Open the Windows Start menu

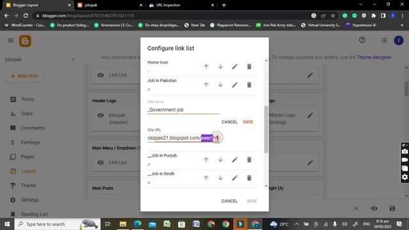pos(7,224)
